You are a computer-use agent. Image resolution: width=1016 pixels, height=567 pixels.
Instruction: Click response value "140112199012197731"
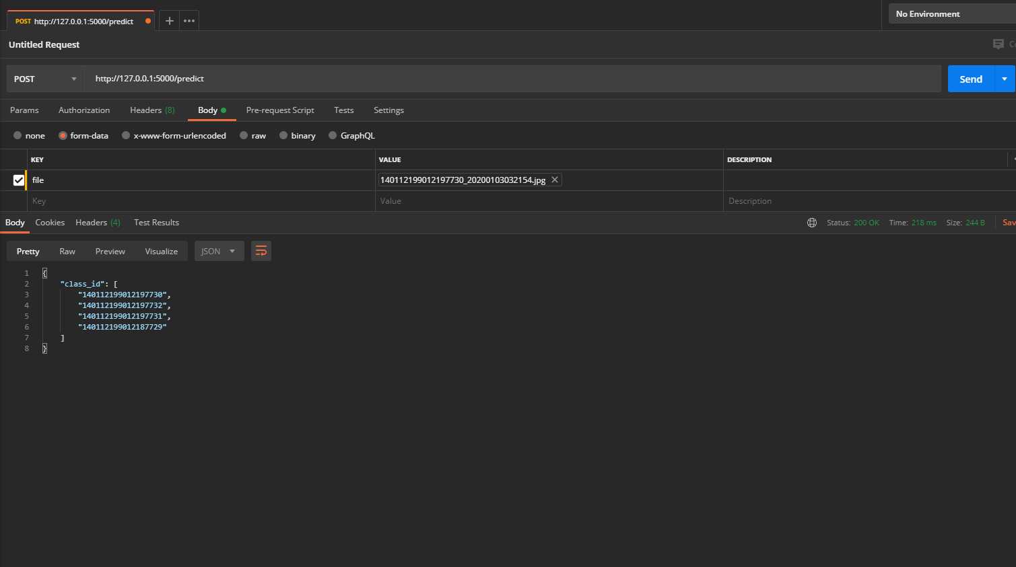(123, 316)
